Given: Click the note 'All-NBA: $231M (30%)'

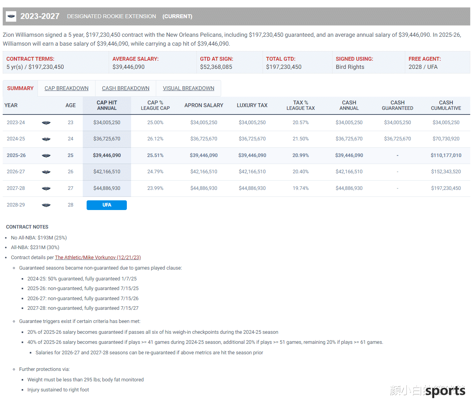Looking at the screenshot, I should tap(35, 248).
